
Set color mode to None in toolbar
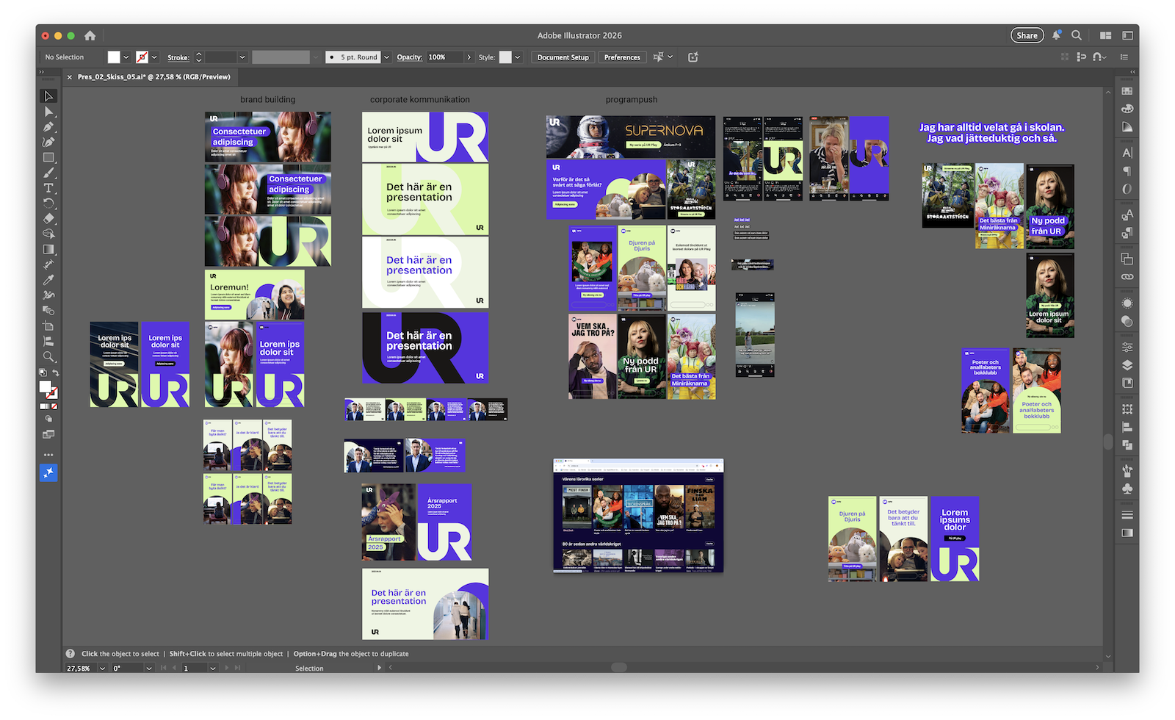pos(54,406)
